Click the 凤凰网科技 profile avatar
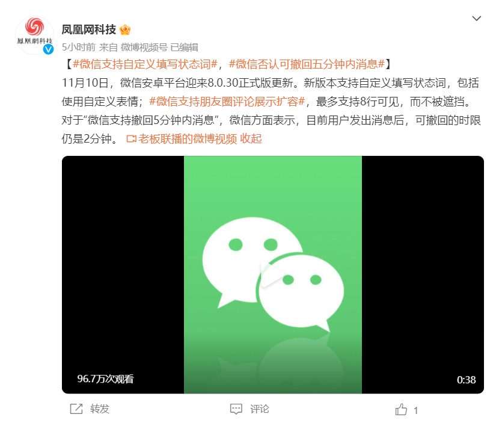 point(34,35)
